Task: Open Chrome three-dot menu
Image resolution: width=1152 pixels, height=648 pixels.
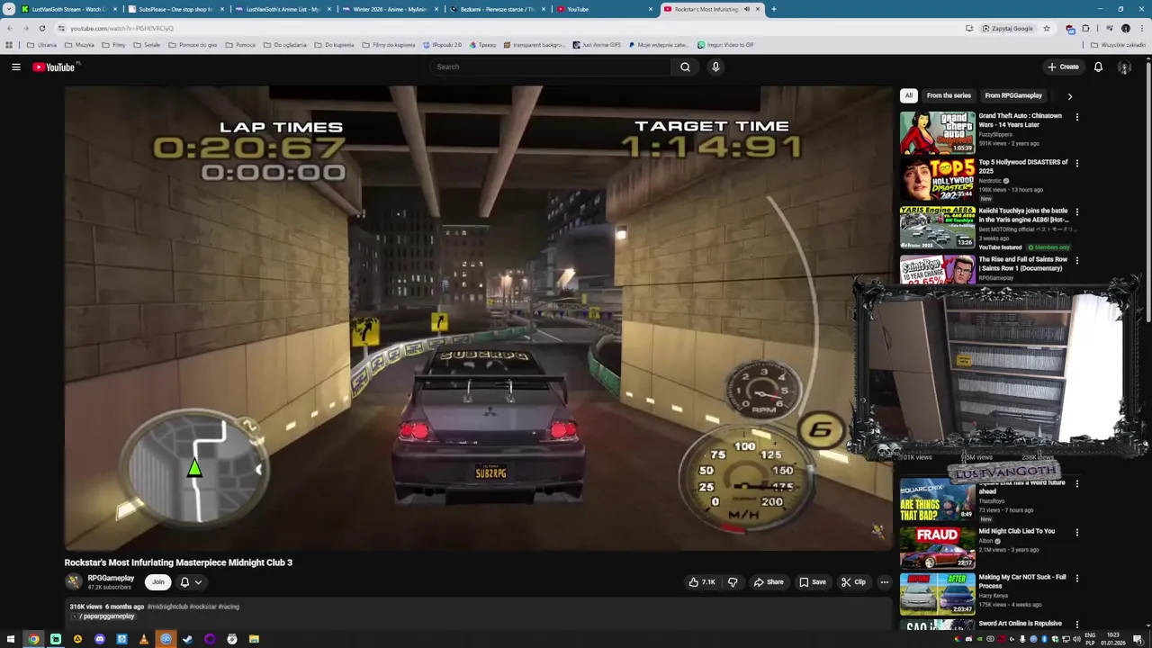Action: coord(1141,28)
